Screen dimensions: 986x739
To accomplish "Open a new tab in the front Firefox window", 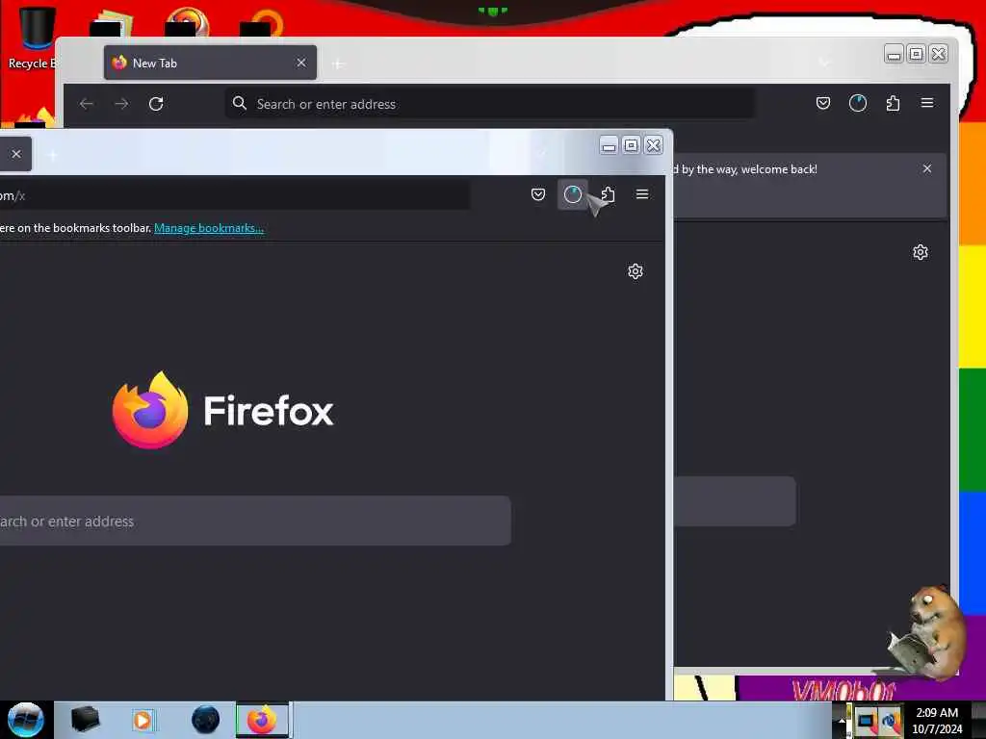I will point(53,155).
